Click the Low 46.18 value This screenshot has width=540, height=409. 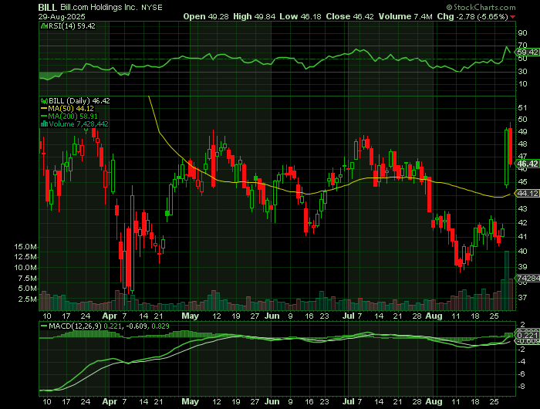(x=301, y=16)
